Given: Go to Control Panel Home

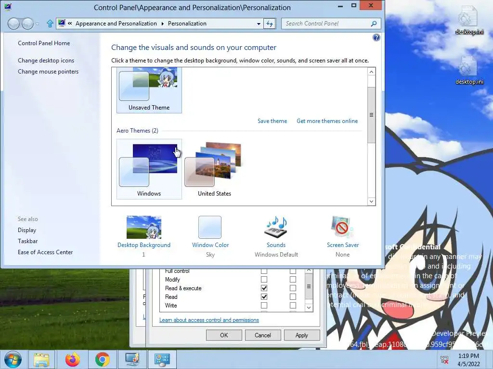Looking at the screenshot, I should click(44, 43).
